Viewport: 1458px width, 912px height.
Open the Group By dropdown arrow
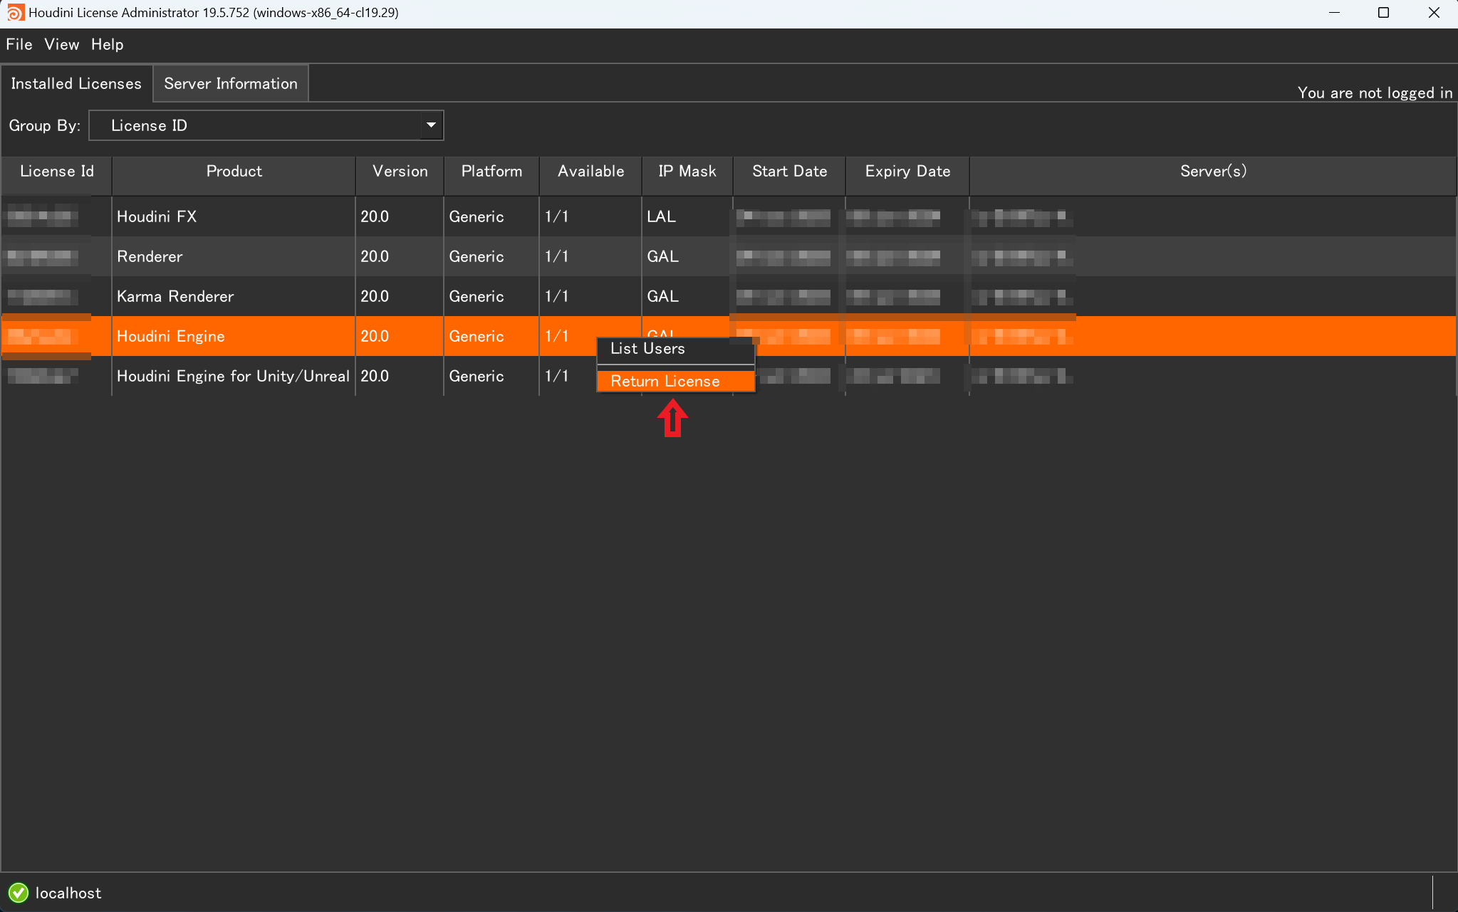coord(431,125)
